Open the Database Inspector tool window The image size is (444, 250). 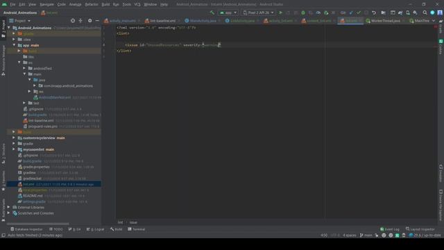click(x=26, y=229)
